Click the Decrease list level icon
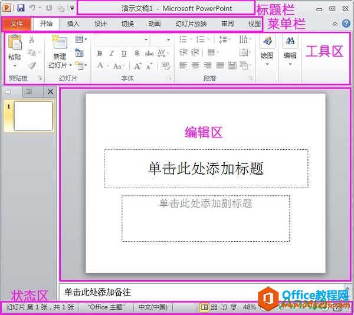The image size is (354, 315). (183, 52)
